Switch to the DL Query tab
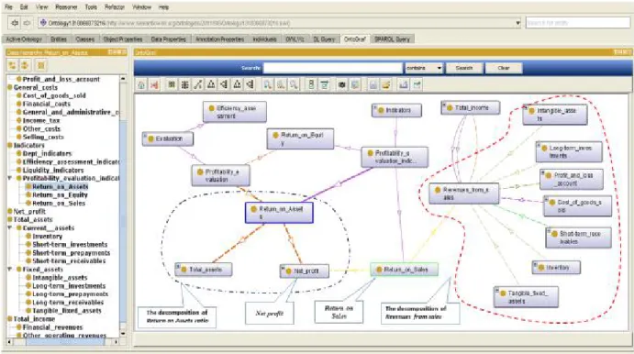 (x=324, y=39)
